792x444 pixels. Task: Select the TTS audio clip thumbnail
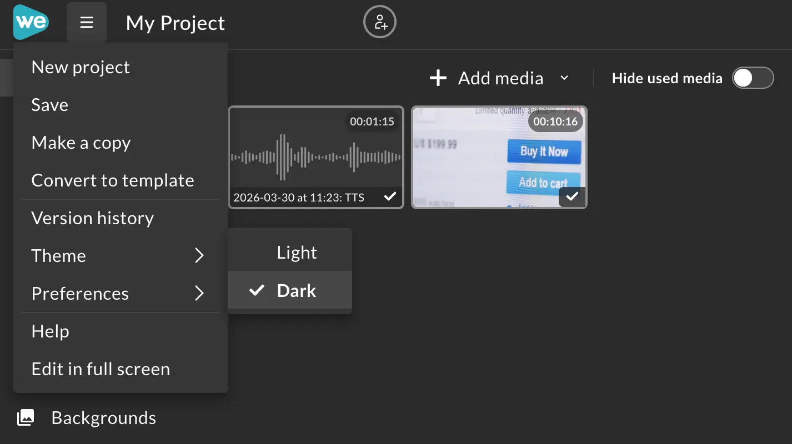click(x=316, y=157)
